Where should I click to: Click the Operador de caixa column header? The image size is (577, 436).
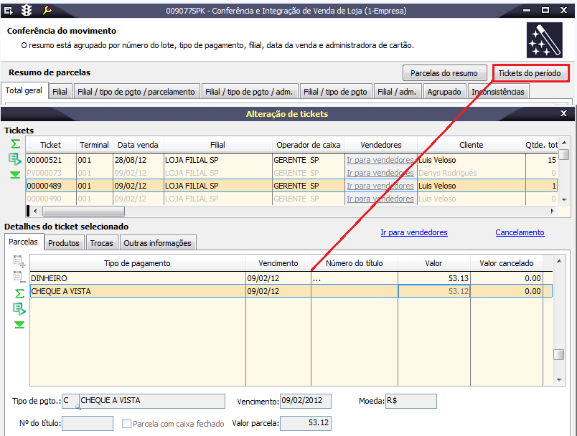[309, 145]
